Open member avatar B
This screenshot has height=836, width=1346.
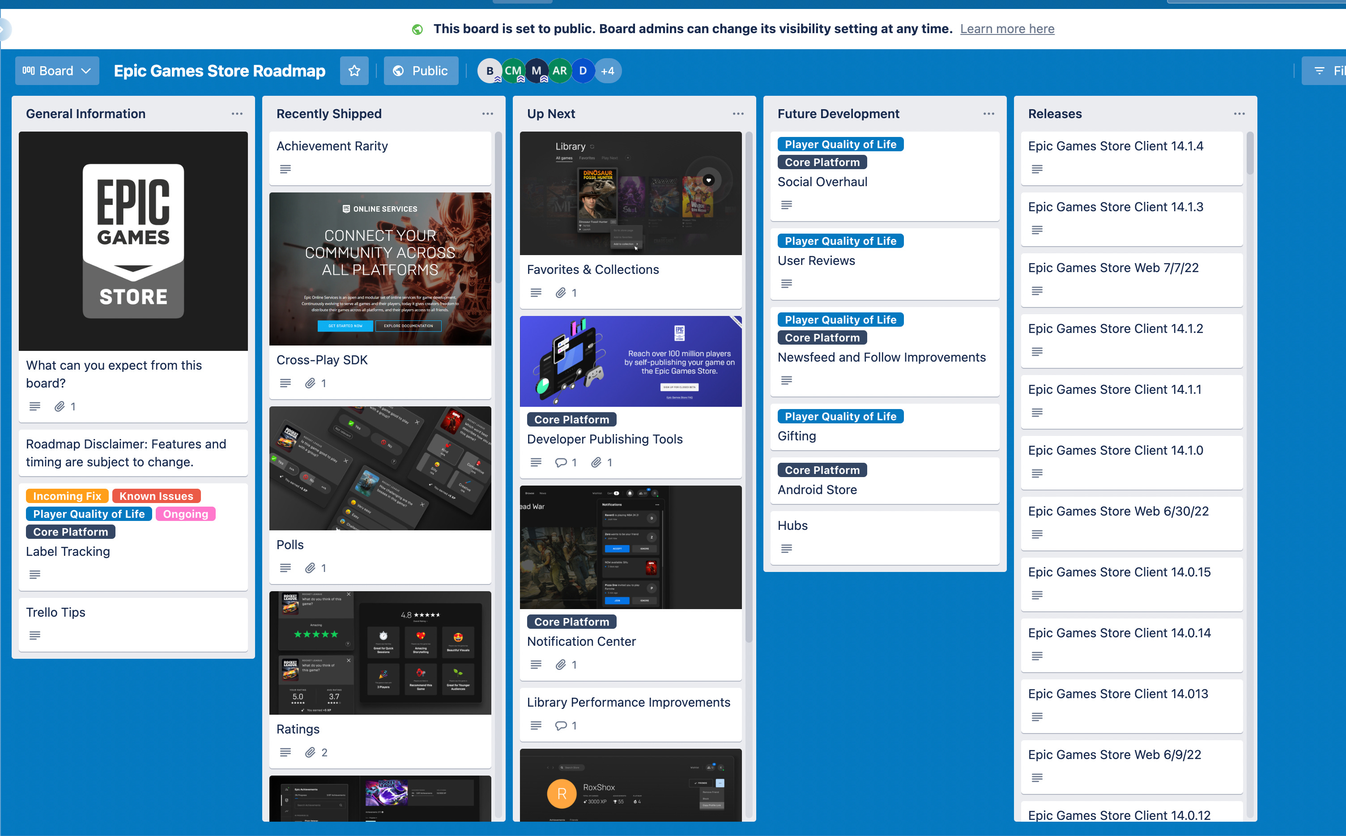point(489,71)
